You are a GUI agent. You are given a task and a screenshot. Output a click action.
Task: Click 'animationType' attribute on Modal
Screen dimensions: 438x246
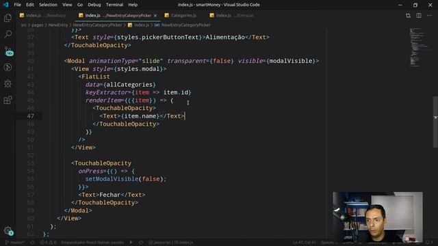click(x=112, y=61)
